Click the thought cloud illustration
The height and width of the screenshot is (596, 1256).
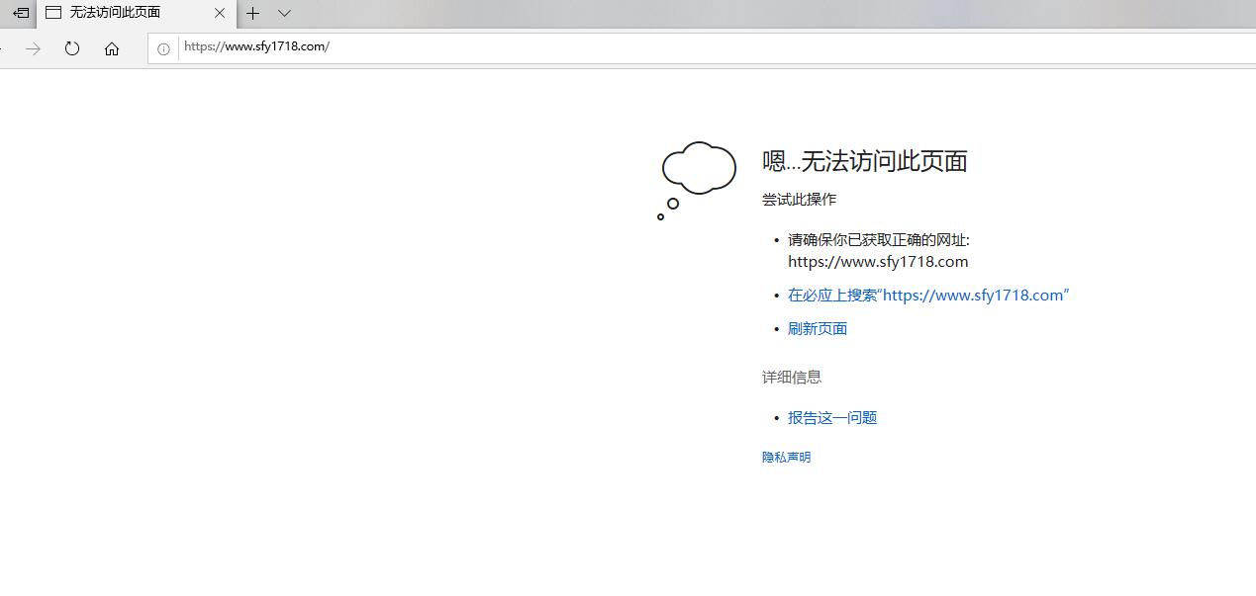(x=698, y=171)
